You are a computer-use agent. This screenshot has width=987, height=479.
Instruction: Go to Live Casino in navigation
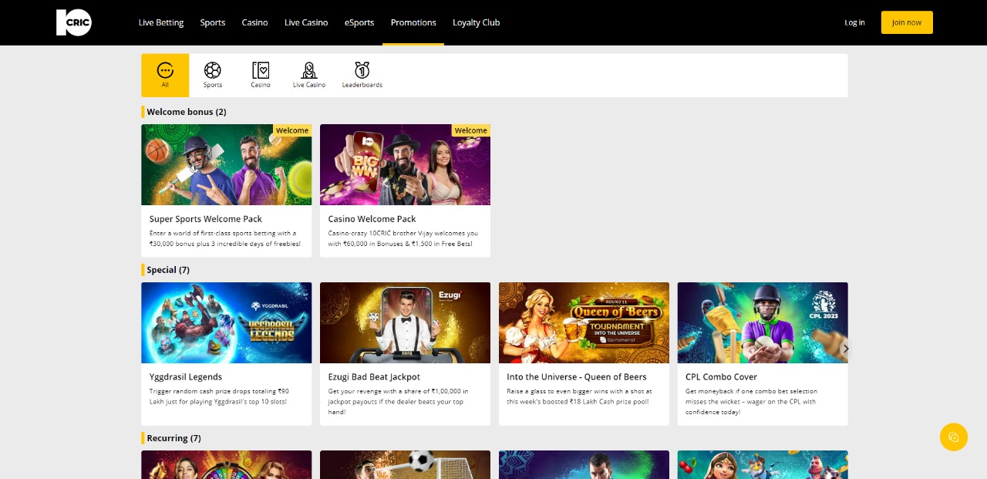click(x=306, y=22)
